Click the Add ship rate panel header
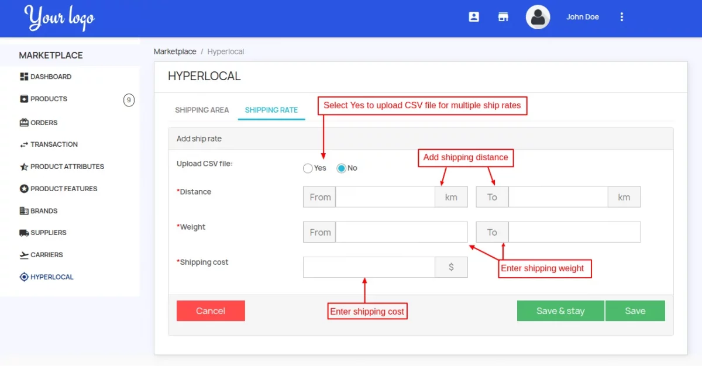 click(x=421, y=139)
